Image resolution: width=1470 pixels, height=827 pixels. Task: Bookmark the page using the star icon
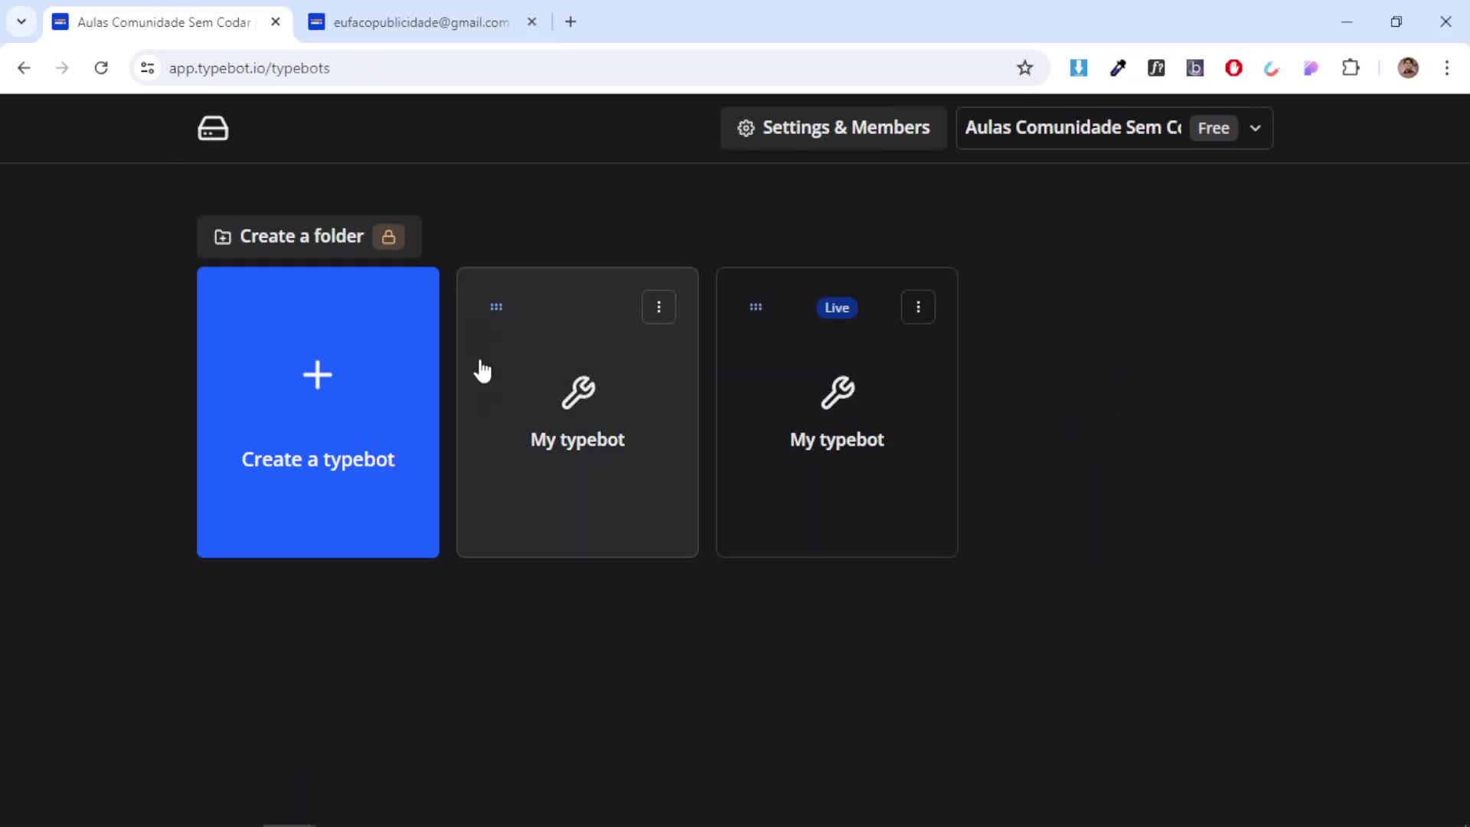pyautogui.click(x=1025, y=67)
